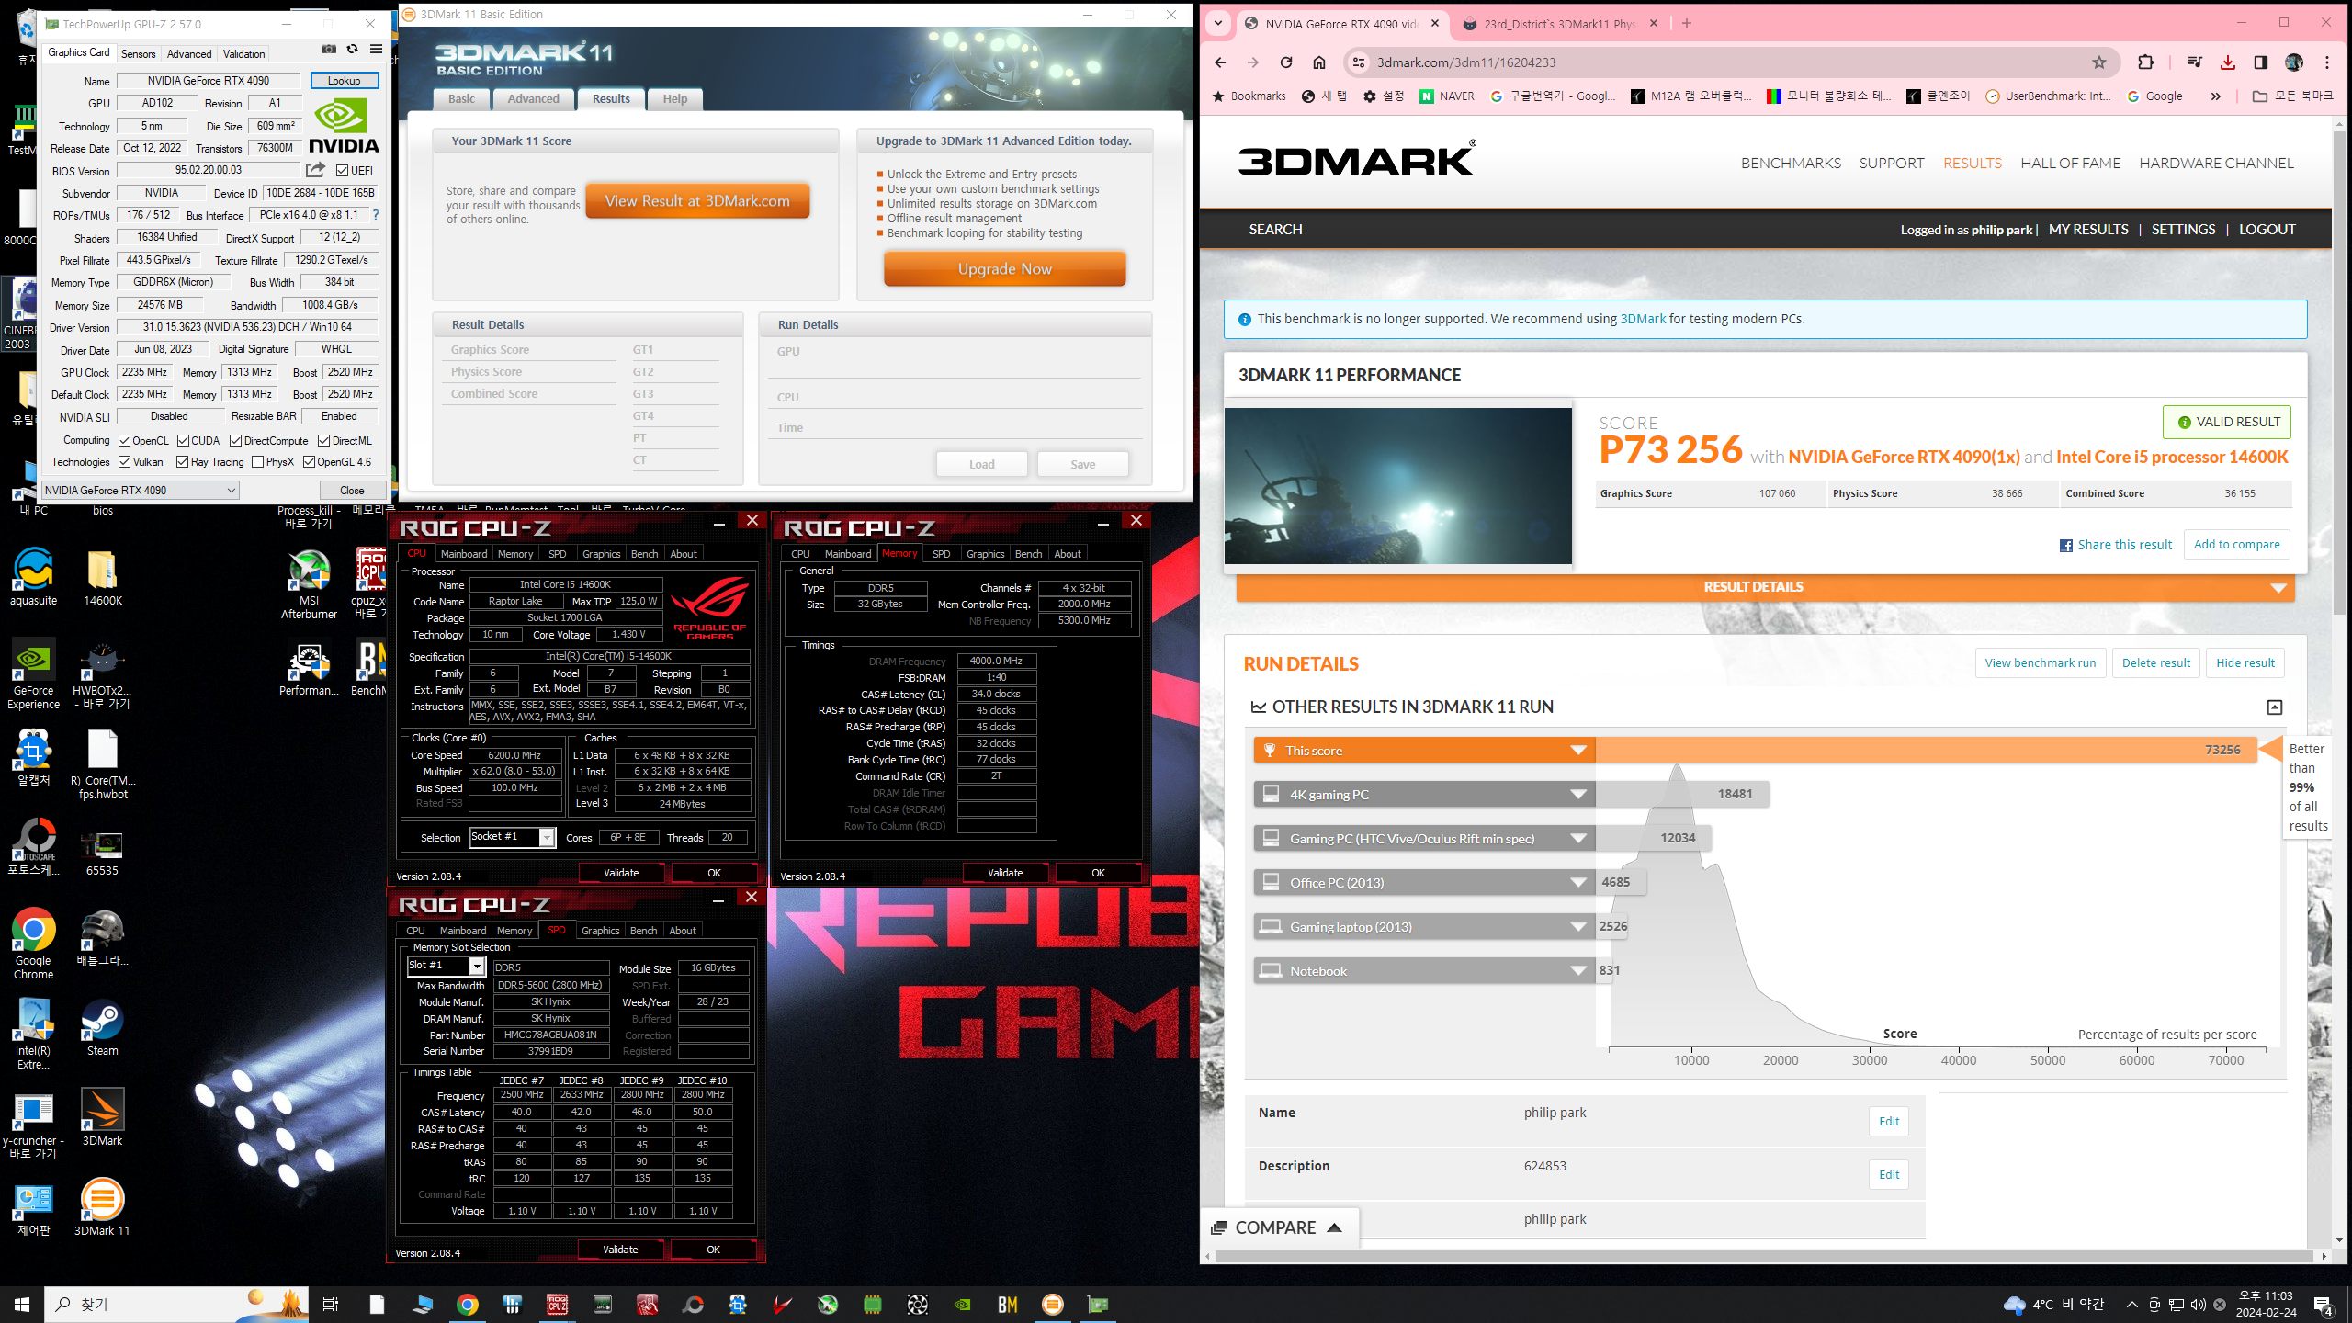Expand 4K gaming PC row

click(x=1578, y=795)
